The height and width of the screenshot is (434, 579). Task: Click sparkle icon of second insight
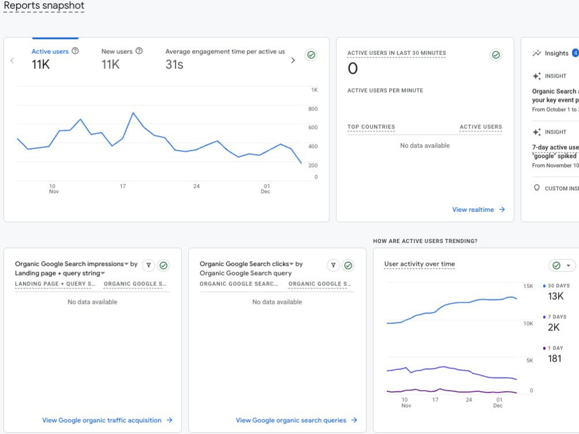coord(537,132)
